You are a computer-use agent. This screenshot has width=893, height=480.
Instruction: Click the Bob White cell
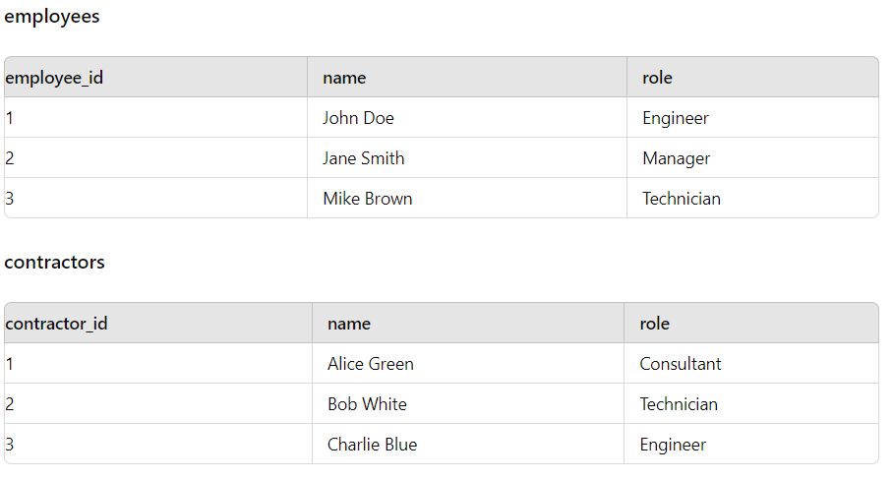[468, 403]
